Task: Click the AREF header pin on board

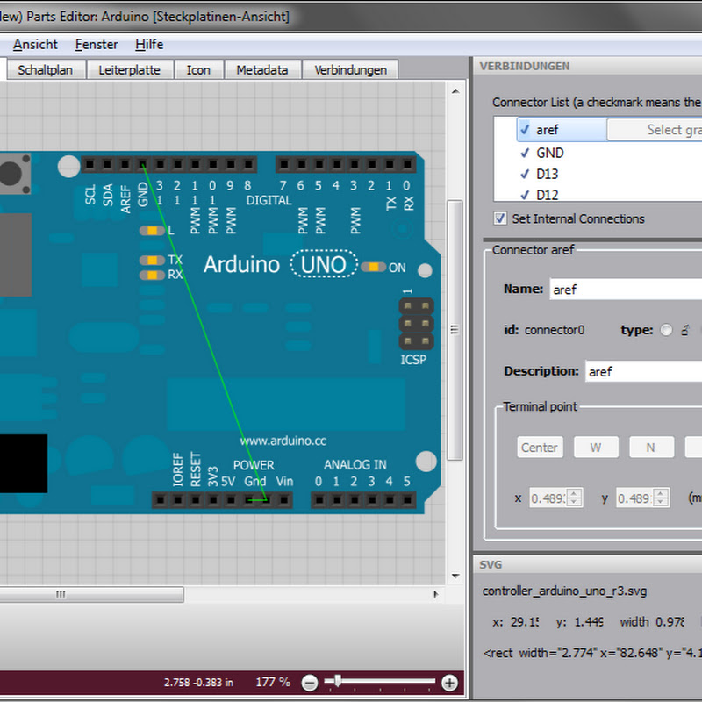Action: click(x=125, y=165)
